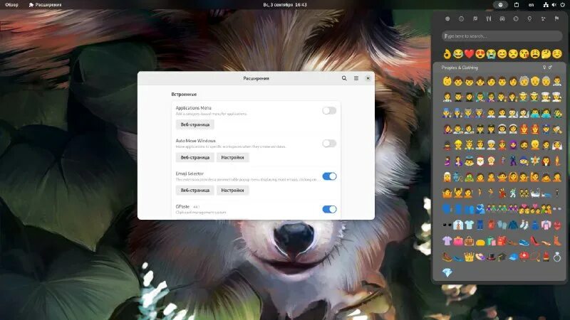The image size is (570, 320).
Task: Toggle female gender variant in emoji panel
Action: (544, 68)
